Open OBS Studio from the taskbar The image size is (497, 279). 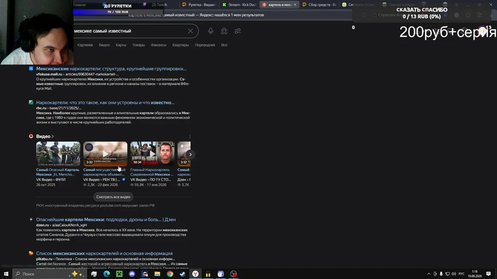tap(233, 274)
